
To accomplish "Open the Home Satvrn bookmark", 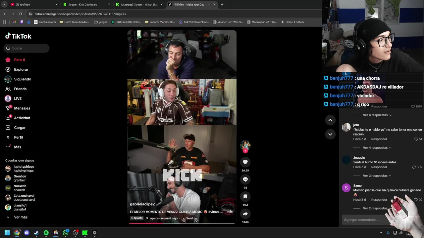I will pos(292,22).
